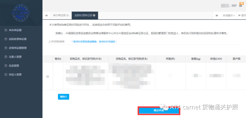Image resolution: width=246 pixels, height=118 pixels.
Task: Click the 重量(kg) column header
Action: tap(196, 59)
